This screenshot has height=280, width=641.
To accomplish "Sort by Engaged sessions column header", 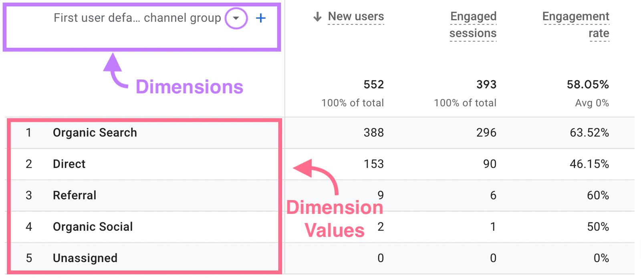I will pyautogui.click(x=473, y=24).
